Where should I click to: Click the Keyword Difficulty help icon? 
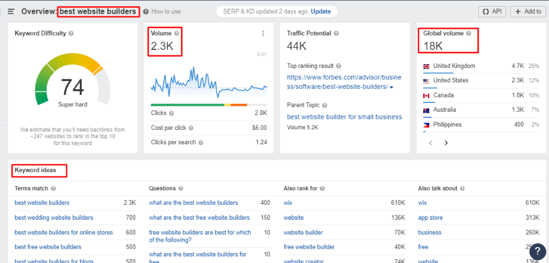(71, 33)
